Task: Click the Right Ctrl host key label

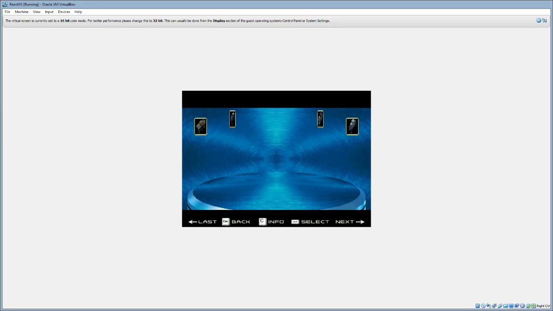Action: (x=543, y=306)
